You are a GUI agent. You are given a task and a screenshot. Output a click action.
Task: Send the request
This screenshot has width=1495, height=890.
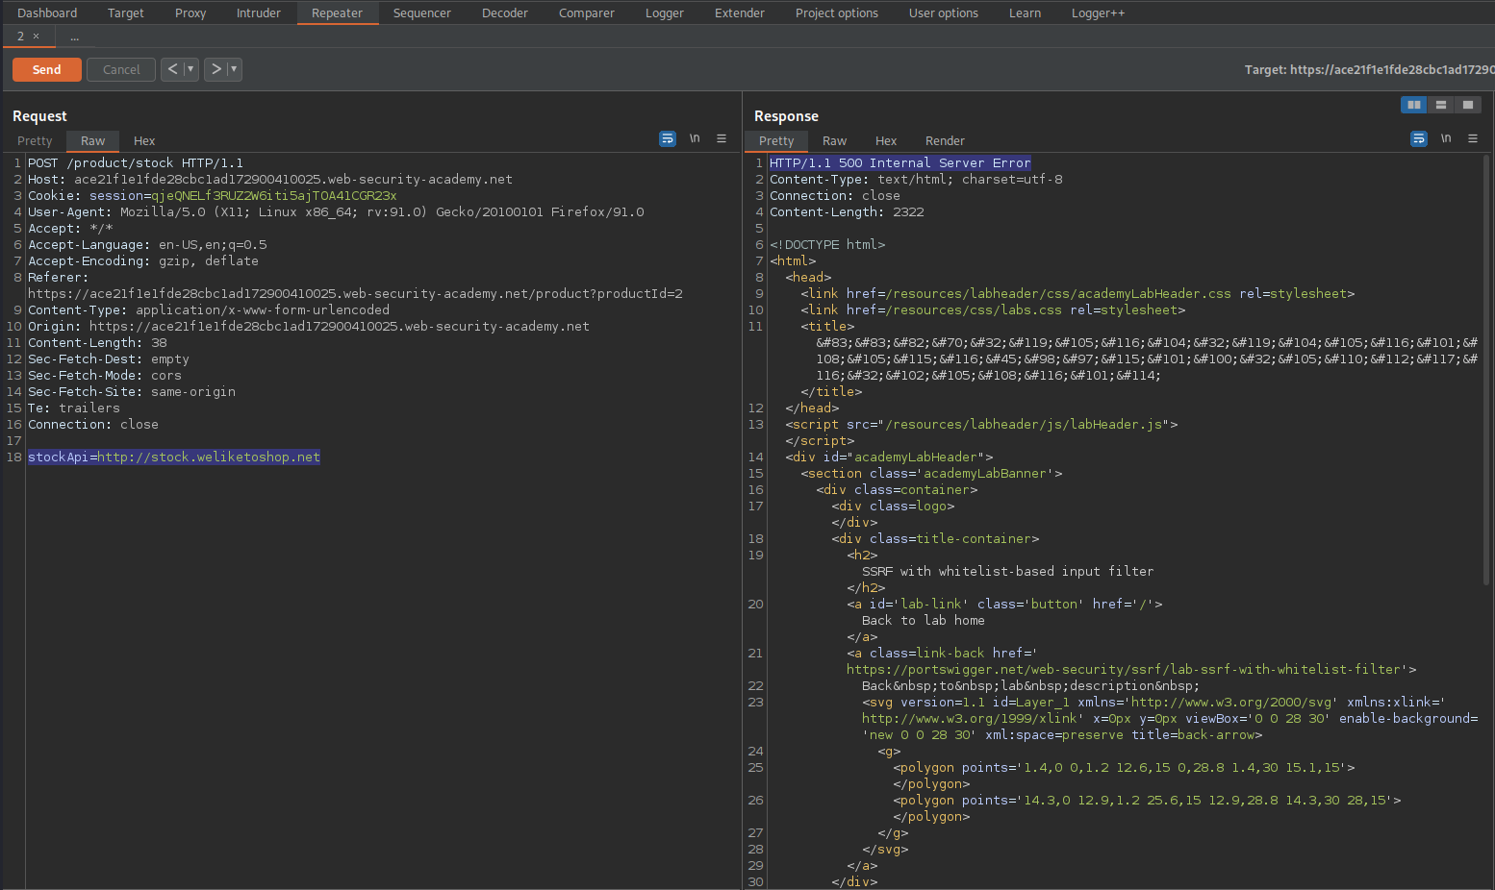coord(47,69)
